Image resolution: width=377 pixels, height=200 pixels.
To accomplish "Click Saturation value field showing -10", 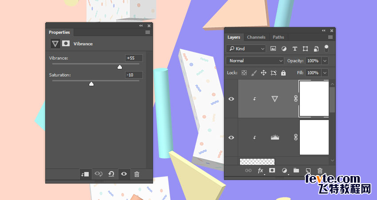I will [134, 75].
